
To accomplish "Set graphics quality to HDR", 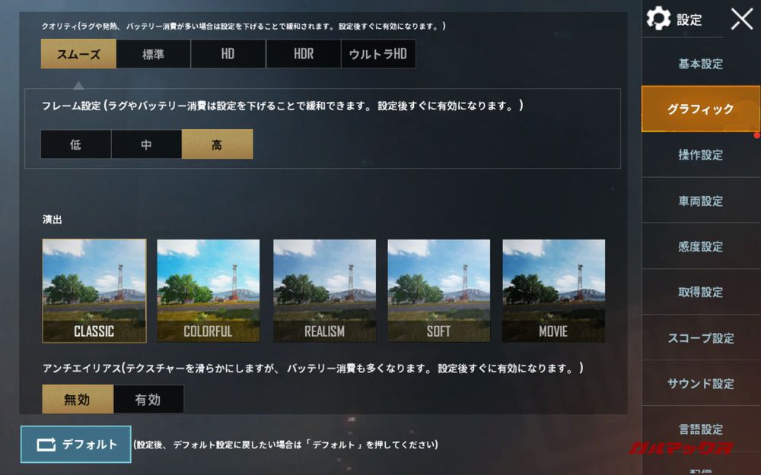I will (304, 54).
